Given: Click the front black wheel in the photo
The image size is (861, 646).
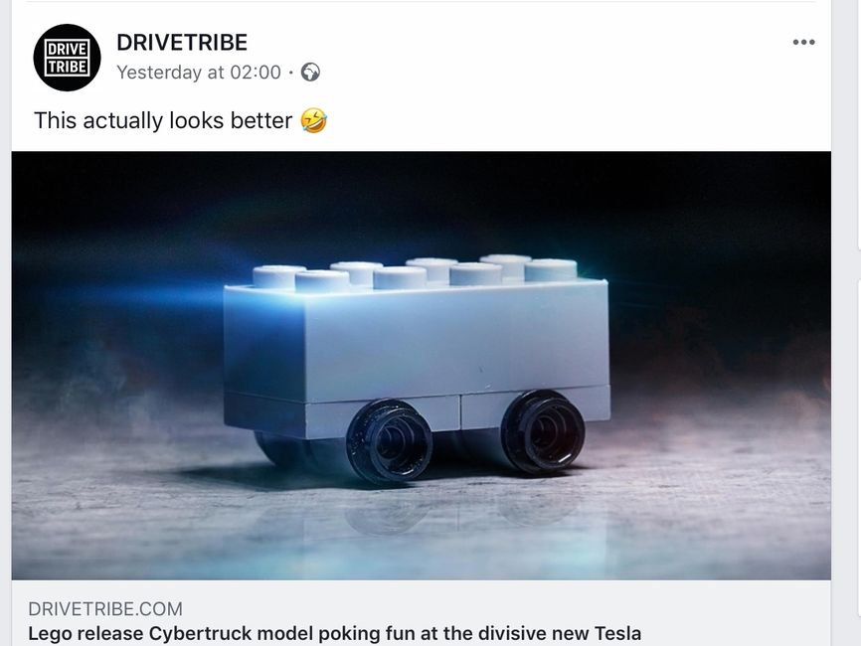Looking at the screenshot, I should [x=390, y=441].
